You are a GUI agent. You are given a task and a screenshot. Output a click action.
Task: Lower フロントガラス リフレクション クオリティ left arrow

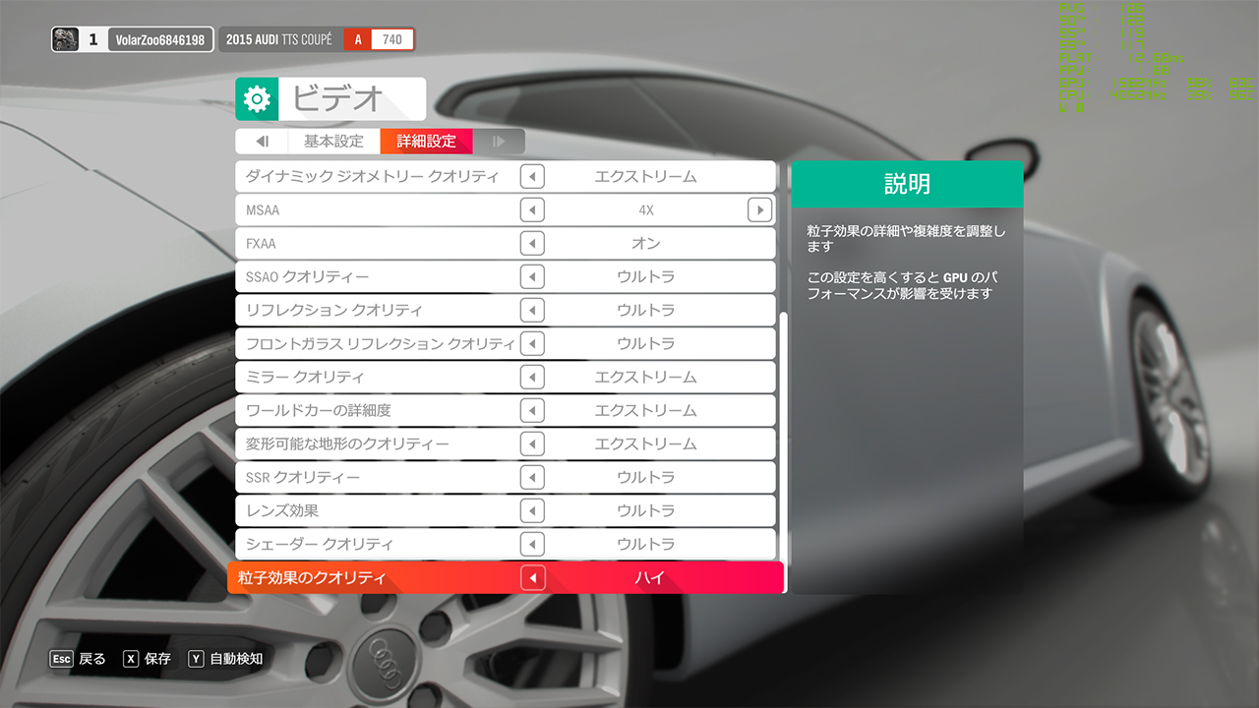click(531, 344)
